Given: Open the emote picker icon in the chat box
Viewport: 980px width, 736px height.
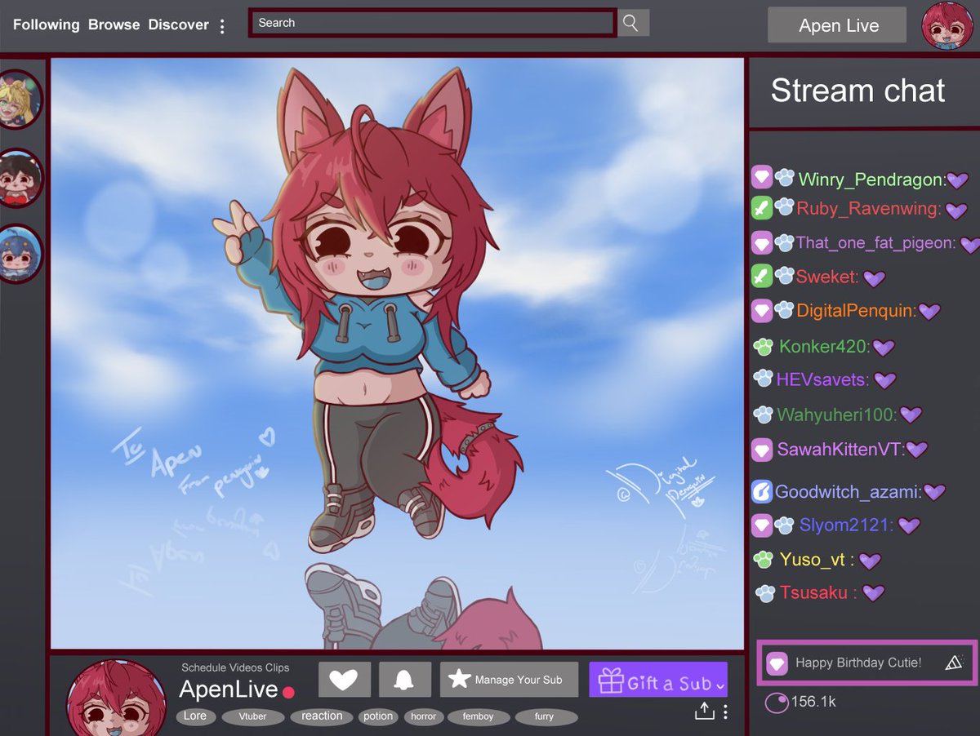Looking at the screenshot, I should pos(954,663).
